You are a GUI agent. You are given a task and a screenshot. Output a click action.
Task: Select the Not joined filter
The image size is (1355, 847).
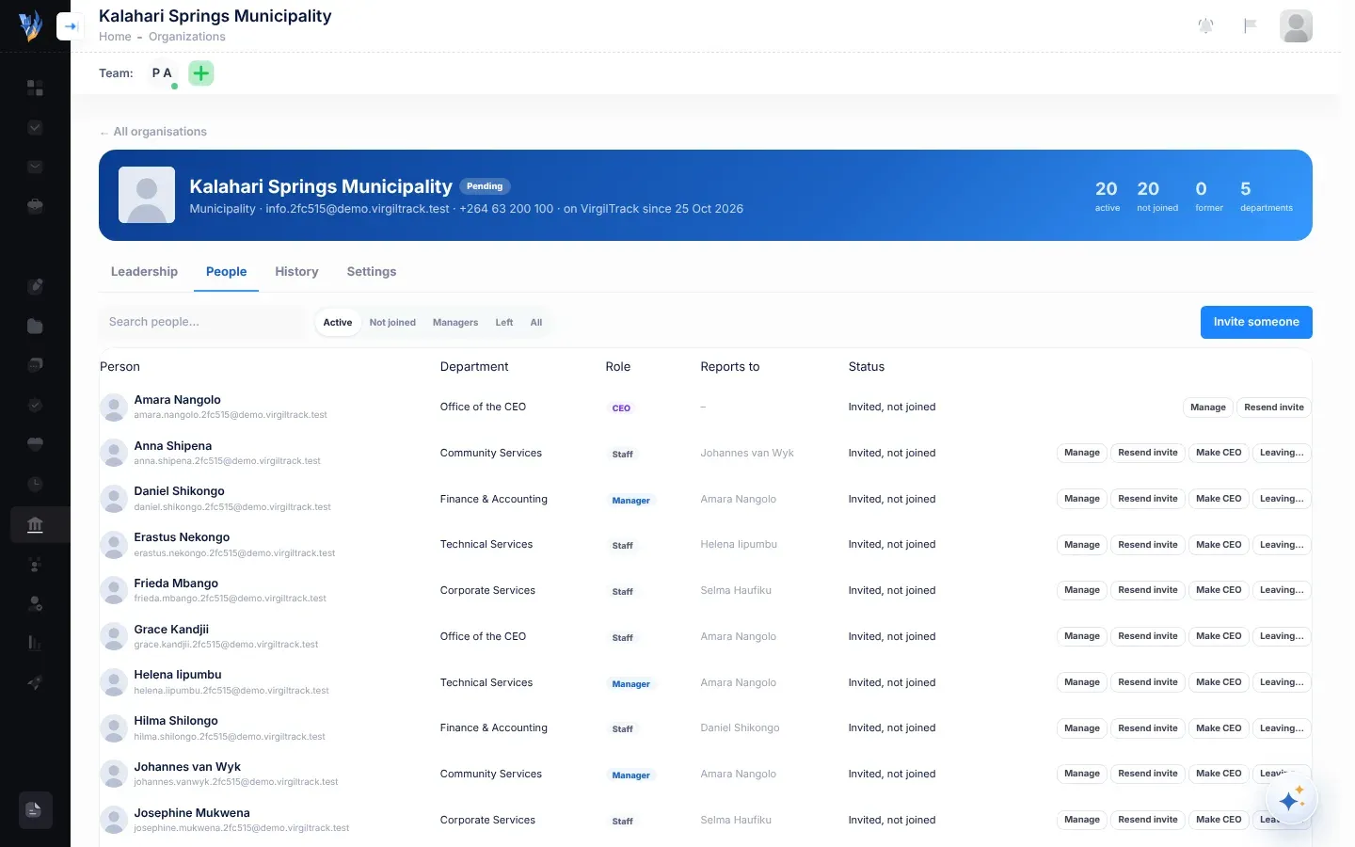coord(392,323)
